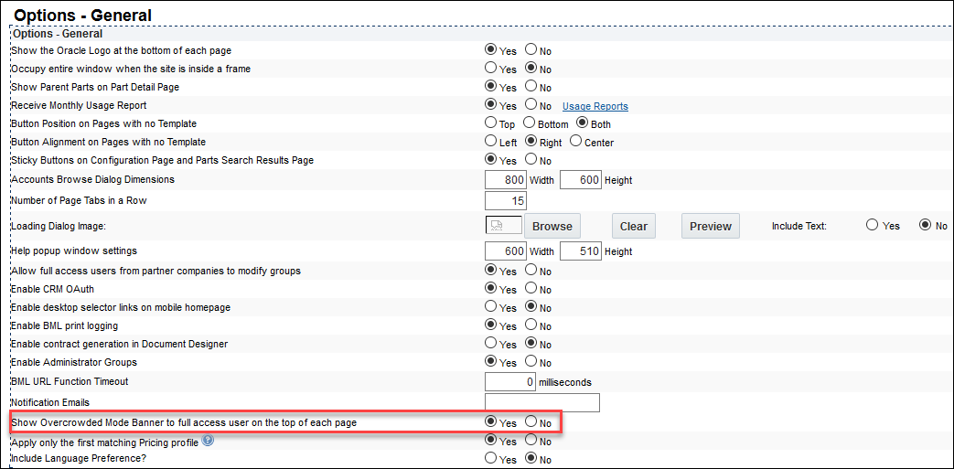This screenshot has width=954, height=469.
Task: Select Yes for Occupy entire window
Action: 489,68
